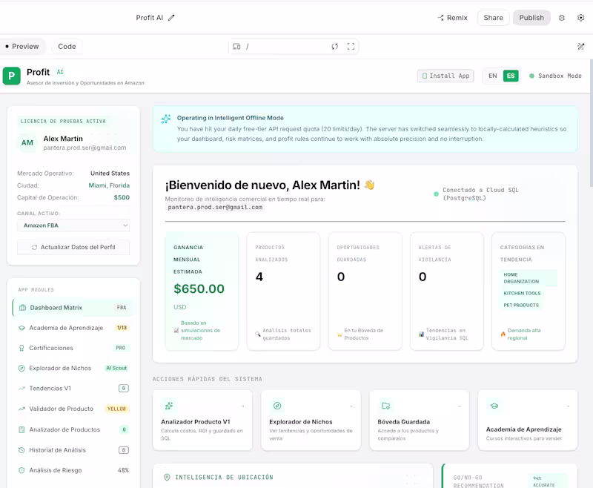The image size is (593, 488).
Task: Click the edit wand icon at top right
Action: tap(581, 47)
